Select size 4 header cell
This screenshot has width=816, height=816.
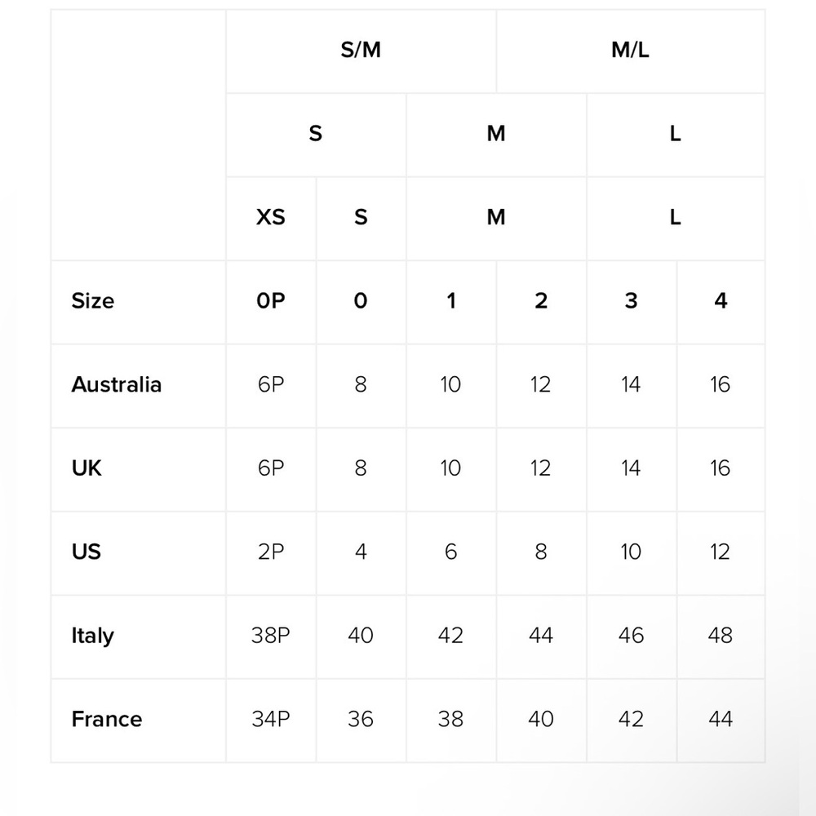tap(721, 302)
